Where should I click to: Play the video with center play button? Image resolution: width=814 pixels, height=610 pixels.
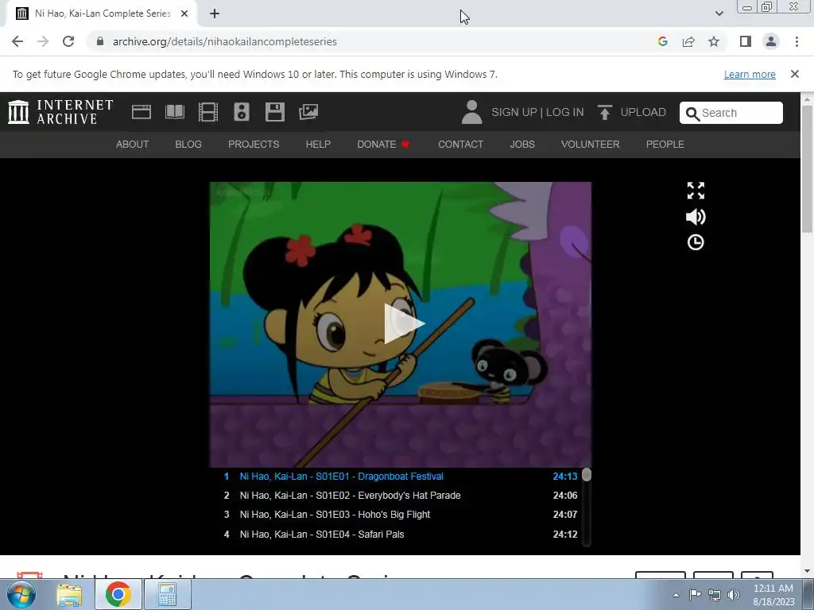click(x=404, y=324)
